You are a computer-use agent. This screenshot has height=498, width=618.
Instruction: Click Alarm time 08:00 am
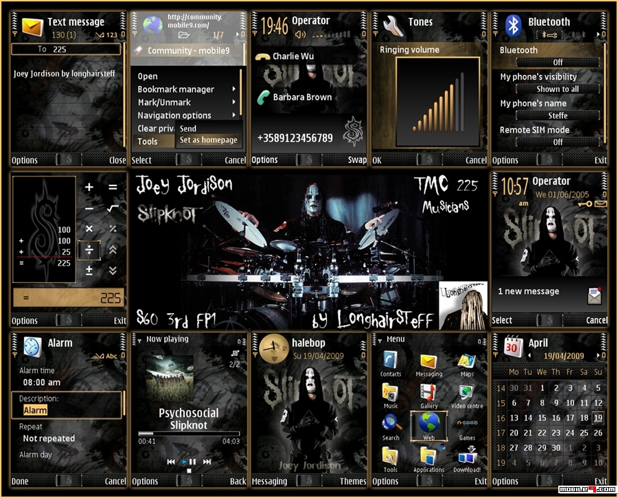[42, 382]
